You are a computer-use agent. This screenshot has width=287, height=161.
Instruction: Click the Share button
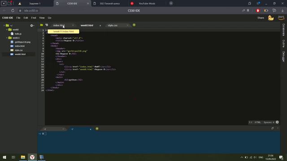coord(261,18)
